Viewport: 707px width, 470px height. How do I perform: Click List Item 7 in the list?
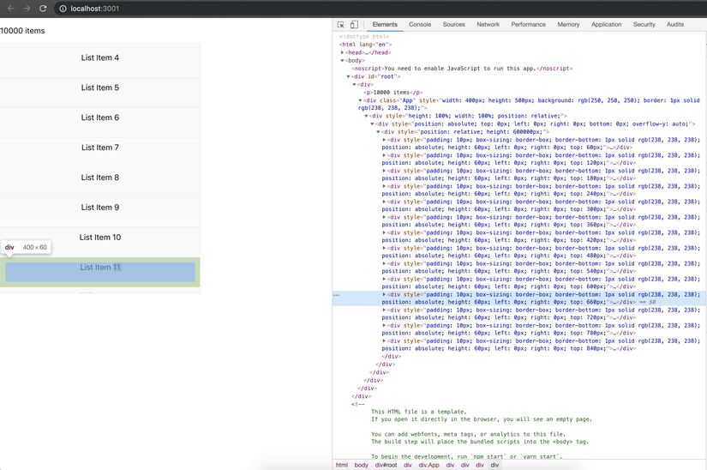100,148
